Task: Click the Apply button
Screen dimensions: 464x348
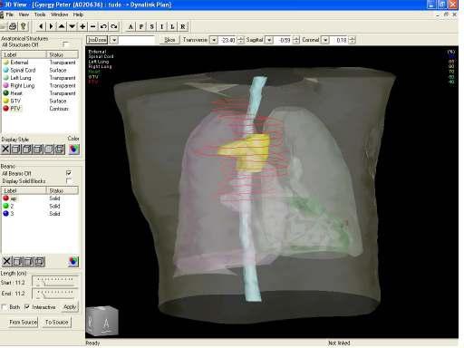Action: point(70,307)
